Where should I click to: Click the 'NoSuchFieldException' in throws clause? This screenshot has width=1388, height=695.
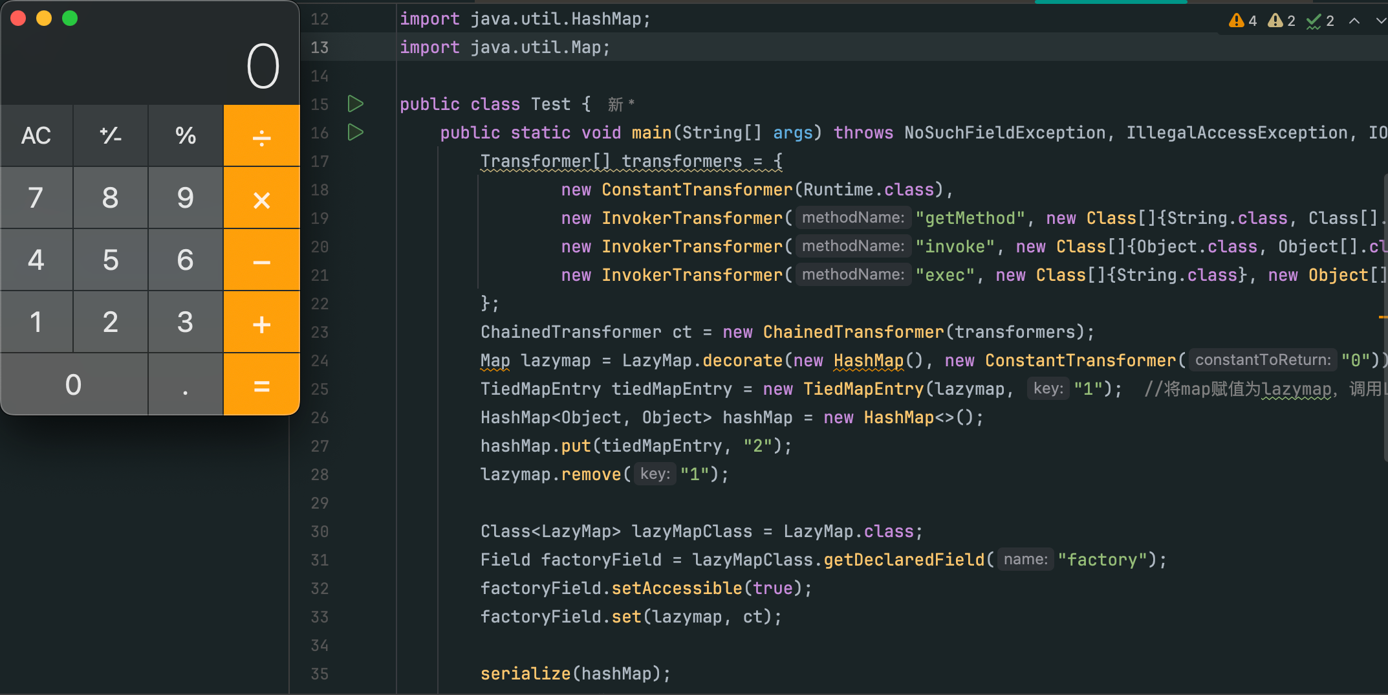(x=1004, y=133)
